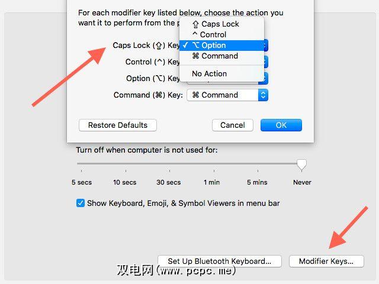Click the Command Key dropdown stepper arrows
Screen dimensions: 379x284
click(x=263, y=95)
